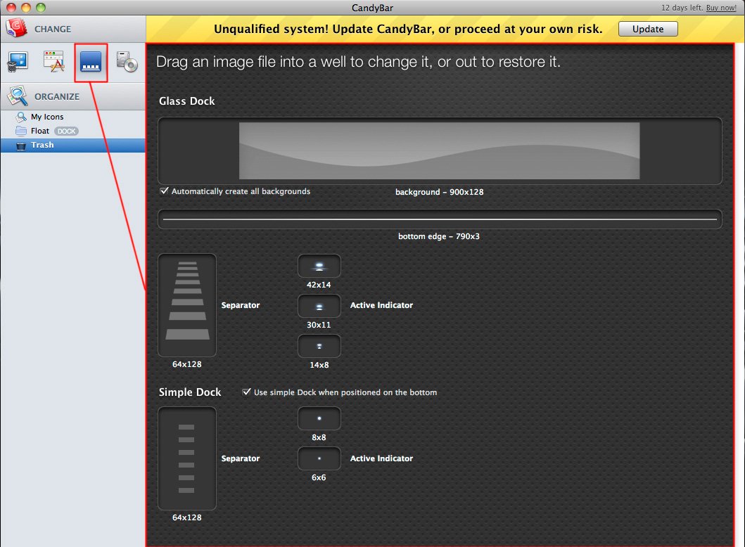This screenshot has width=745, height=547.
Task: Click the Update button
Action: 648,29
